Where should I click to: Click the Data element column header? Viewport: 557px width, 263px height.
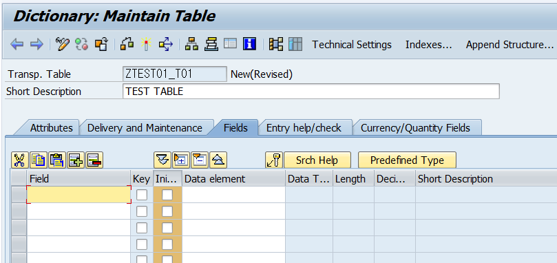[x=233, y=178]
